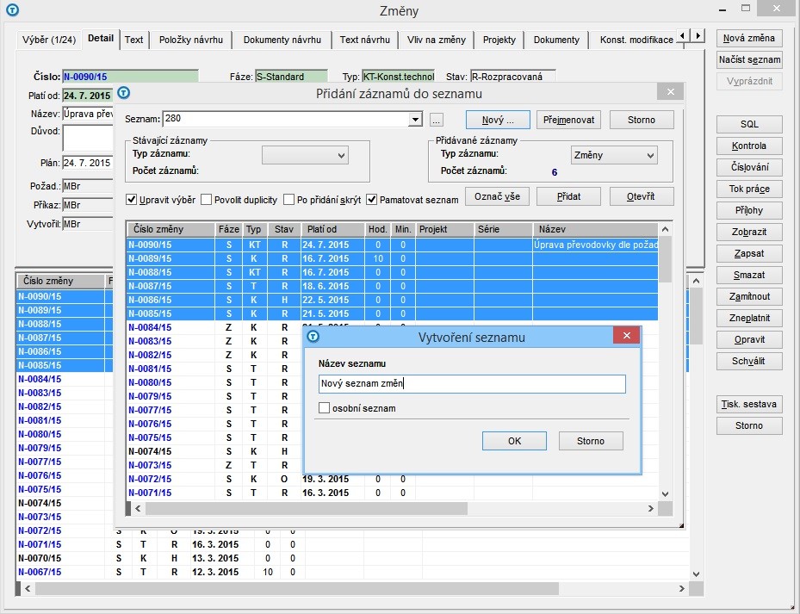800x614 pixels.
Task: Click right arrow of the dialog horizontal scrollbar
Action: 650,508
